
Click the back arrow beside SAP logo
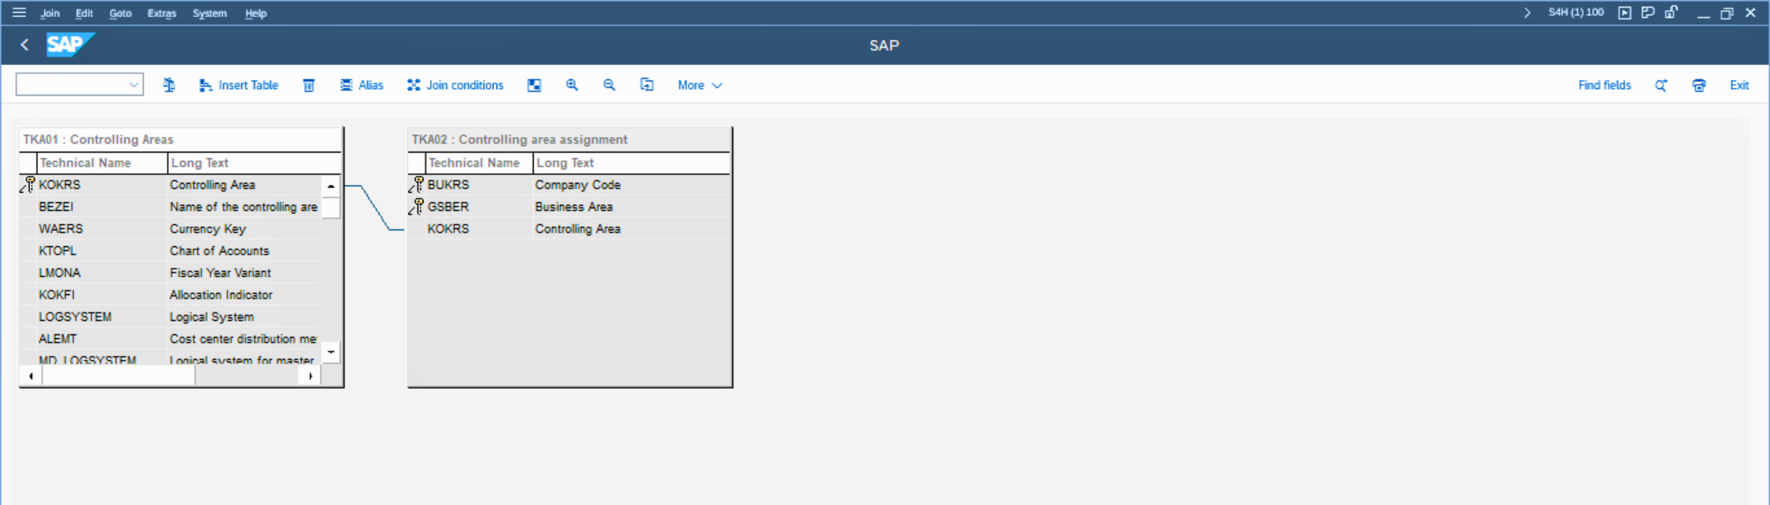[25, 45]
